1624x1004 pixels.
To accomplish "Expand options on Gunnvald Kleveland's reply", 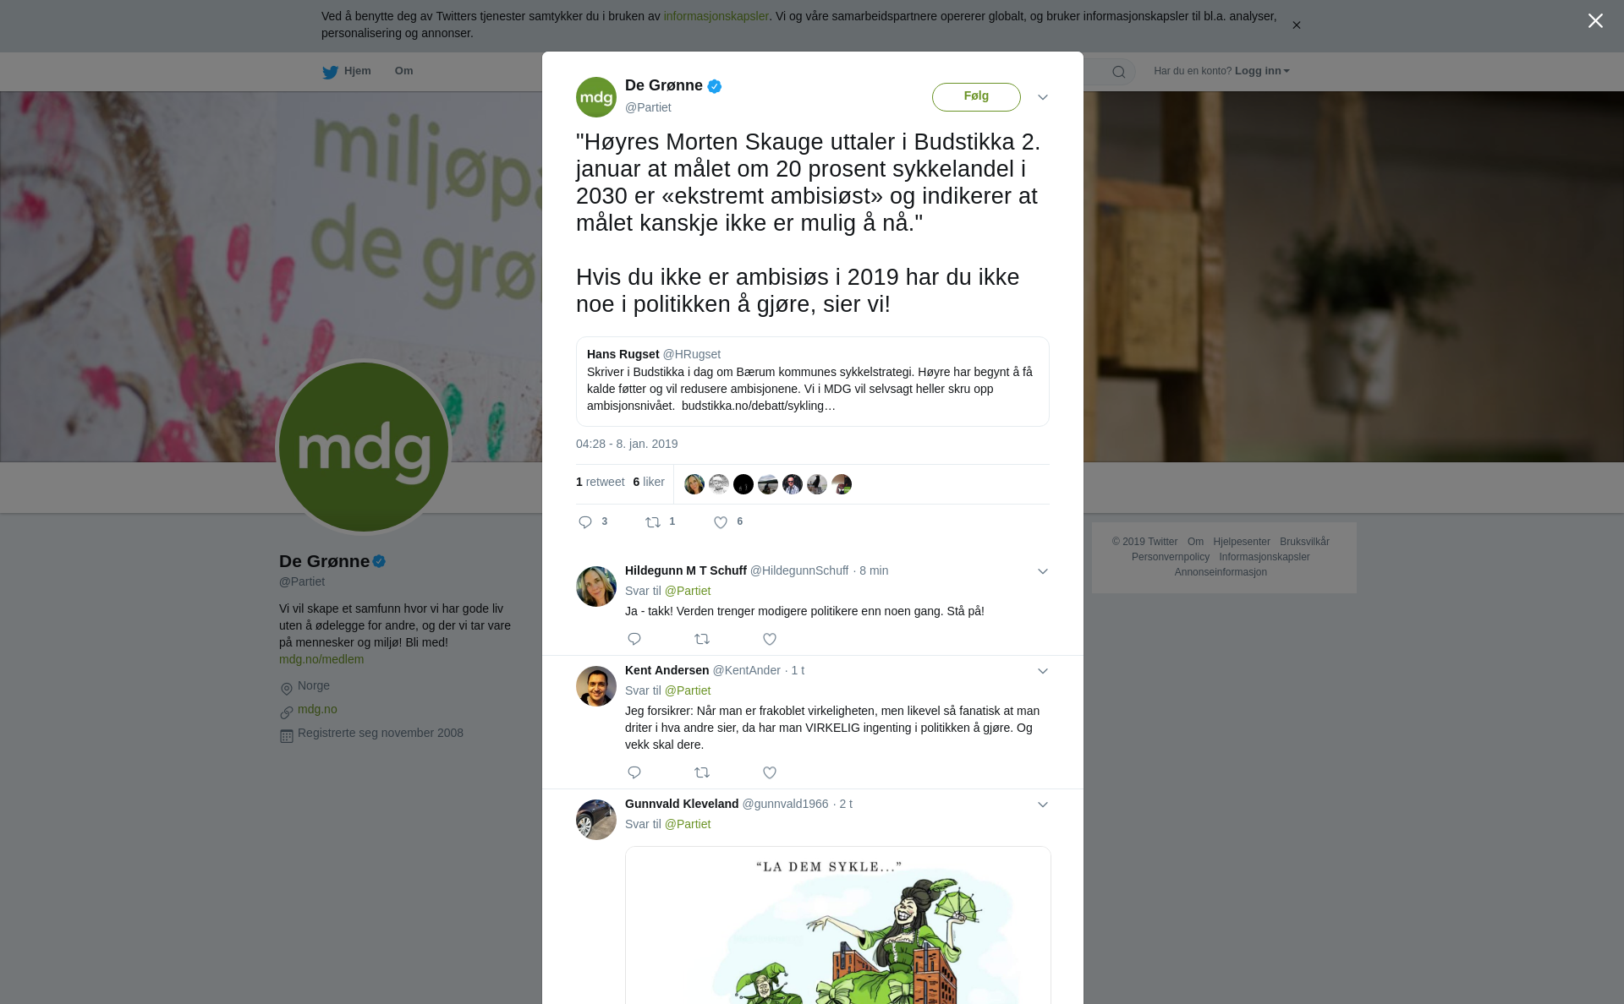I will point(1043,805).
